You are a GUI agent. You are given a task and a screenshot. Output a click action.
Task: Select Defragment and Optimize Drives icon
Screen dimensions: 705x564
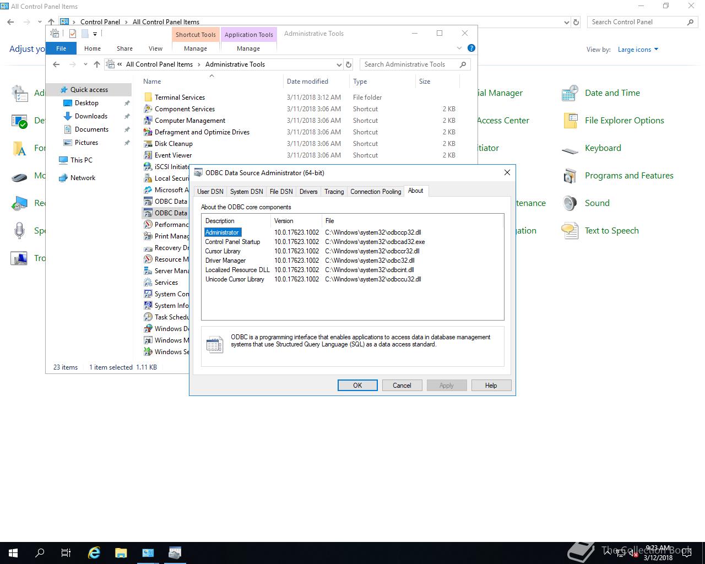148,132
